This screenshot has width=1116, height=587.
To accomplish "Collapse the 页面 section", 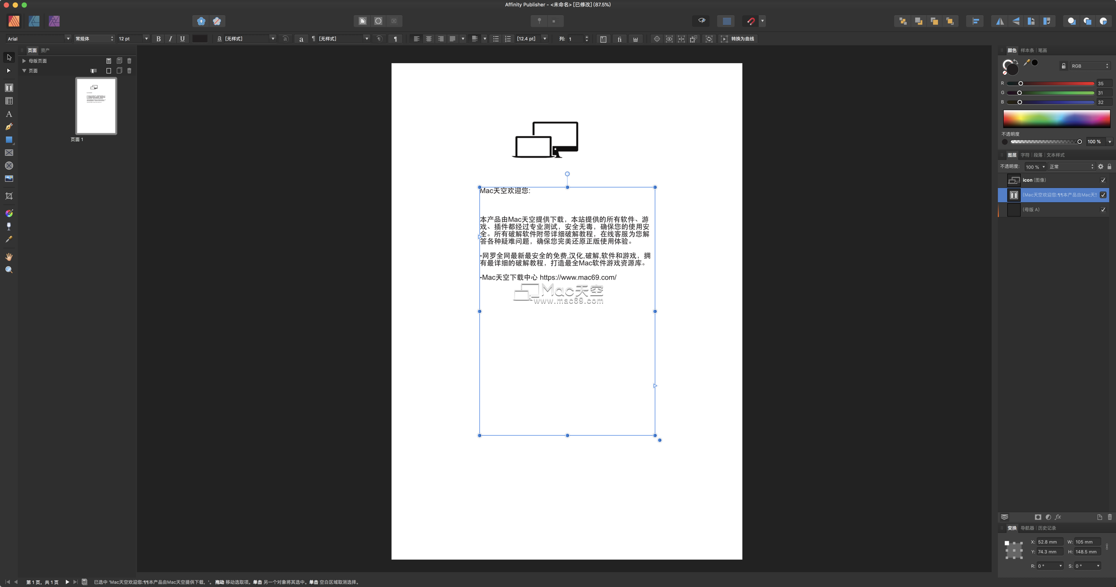I will pos(24,71).
